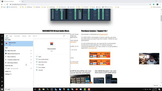Viewport: 162px width, 91px height.
Task: Open settings gear in Start sidebar
Action: tap(2, 82)
